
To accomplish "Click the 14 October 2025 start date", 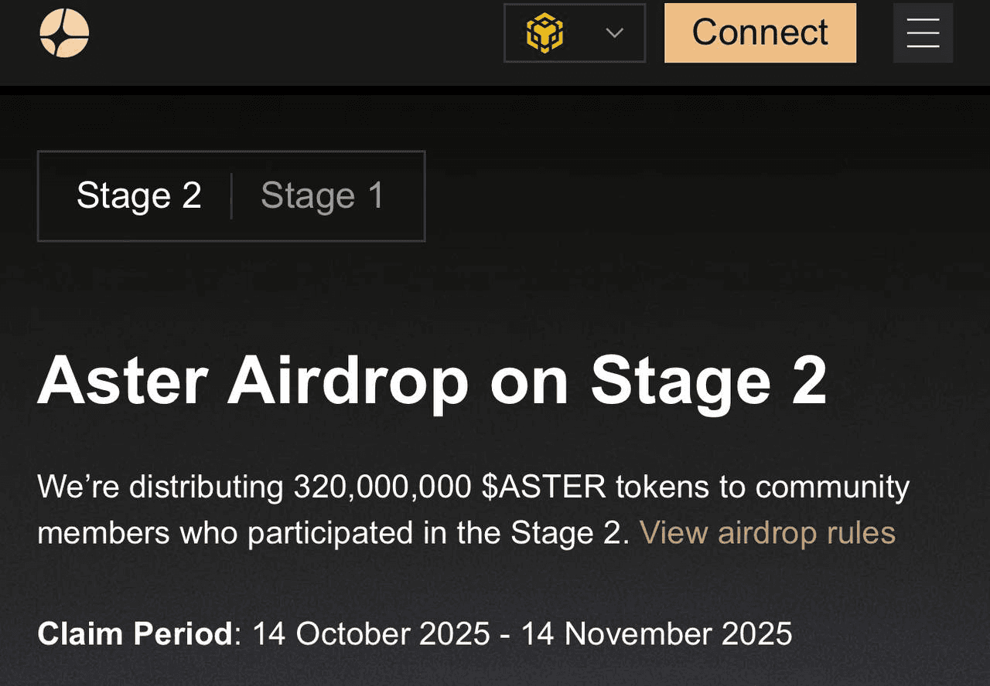I will pos(371,634).
